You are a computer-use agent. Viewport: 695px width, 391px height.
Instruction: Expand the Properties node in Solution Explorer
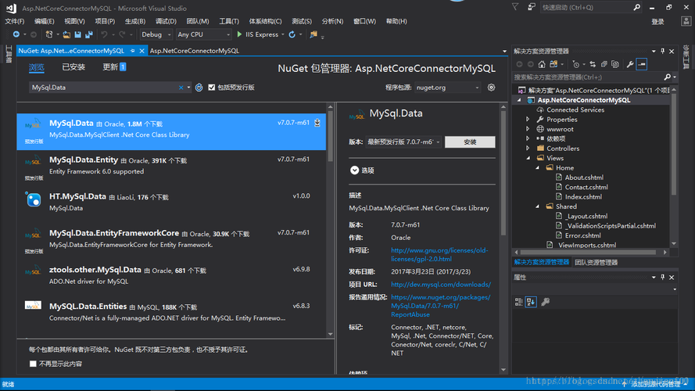(x=528, y=119)
